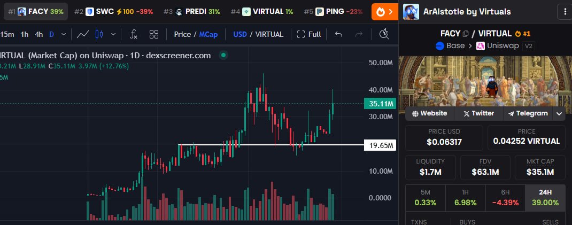Switch chart to MCap mode
This screenshot has width=572, height=225.
point(208,34)
